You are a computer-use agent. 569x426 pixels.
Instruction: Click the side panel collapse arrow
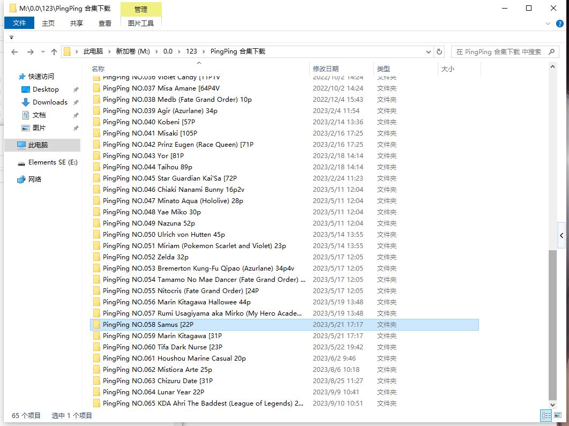(x=561, y=235)
